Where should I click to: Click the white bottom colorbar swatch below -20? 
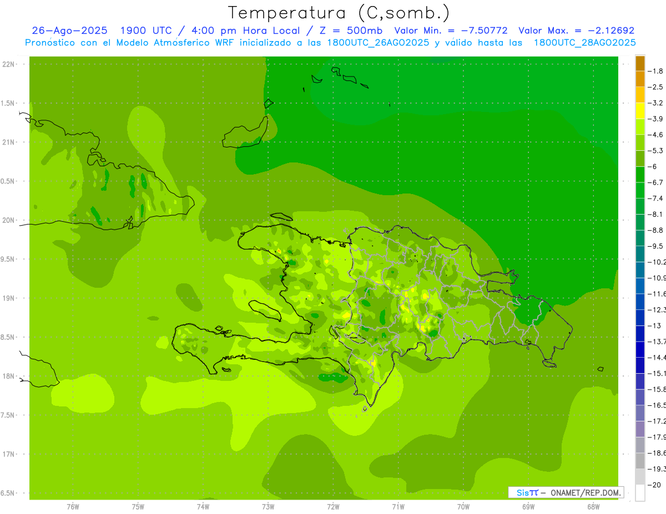(640, 492)
